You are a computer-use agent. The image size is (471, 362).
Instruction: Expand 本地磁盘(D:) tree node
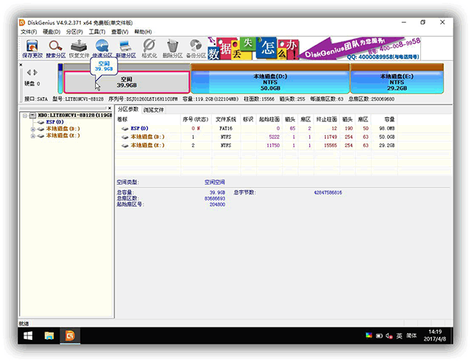pos(32,129)
